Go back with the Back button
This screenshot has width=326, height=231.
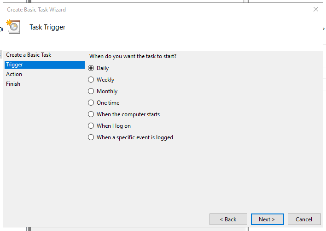pyautogui.click(x=228, y=219)
